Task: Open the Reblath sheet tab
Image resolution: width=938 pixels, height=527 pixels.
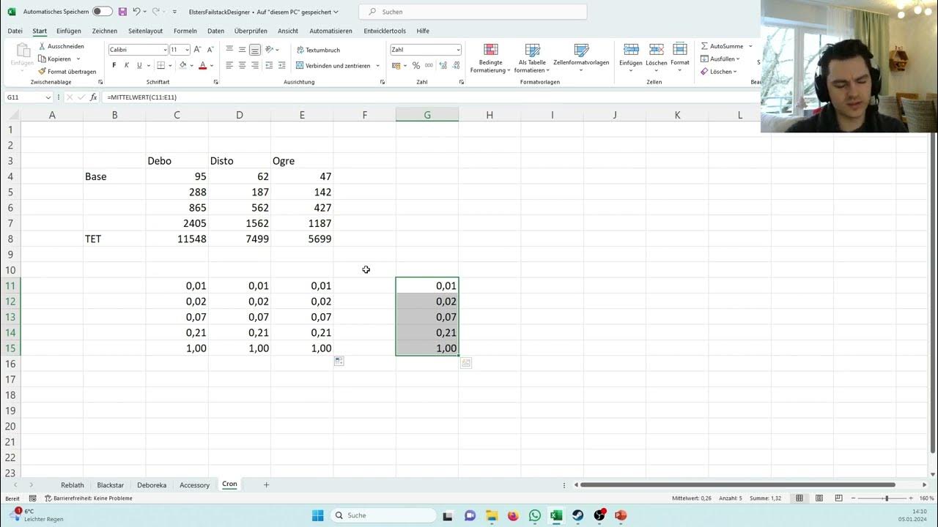Action: coord(73,485)
